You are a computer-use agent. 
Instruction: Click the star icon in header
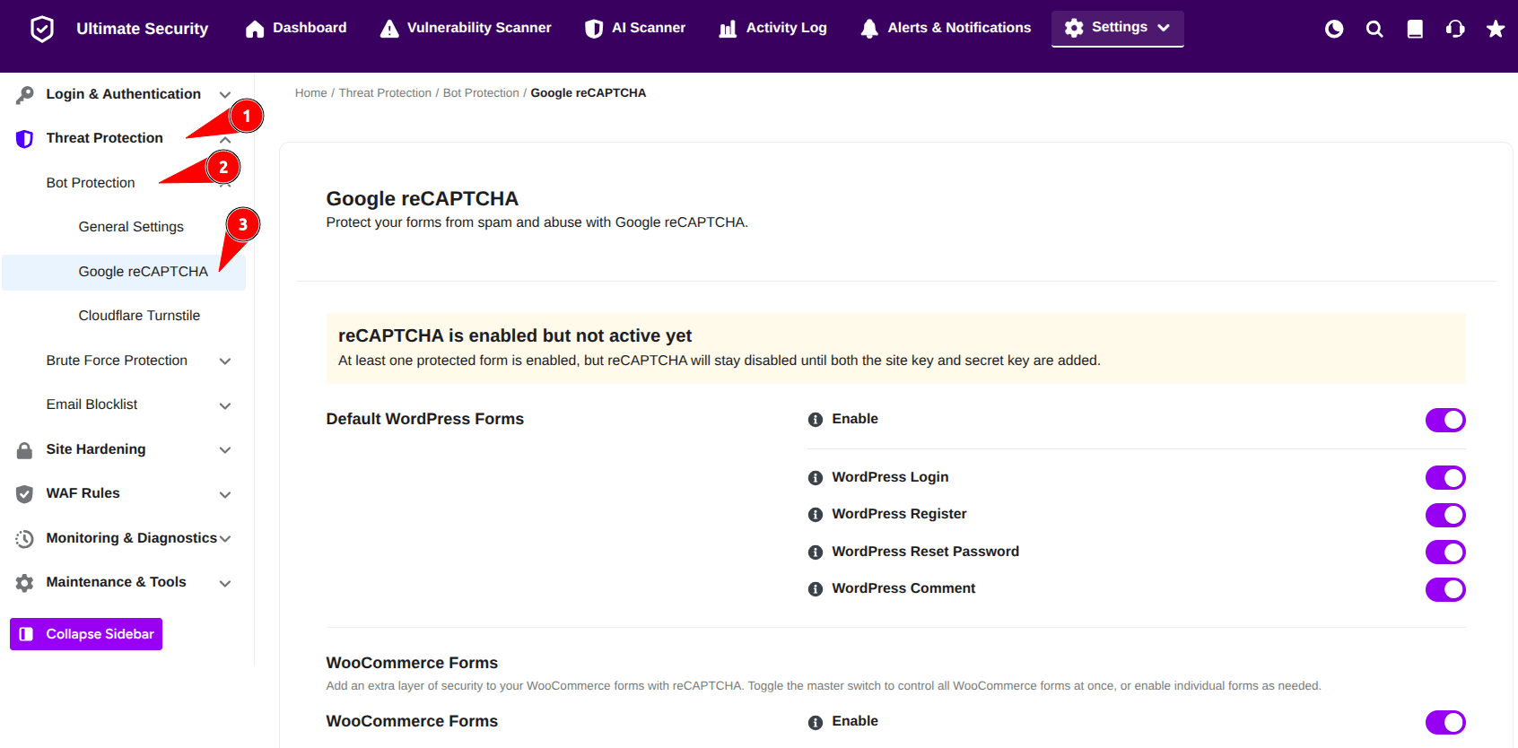[1496, 29]
